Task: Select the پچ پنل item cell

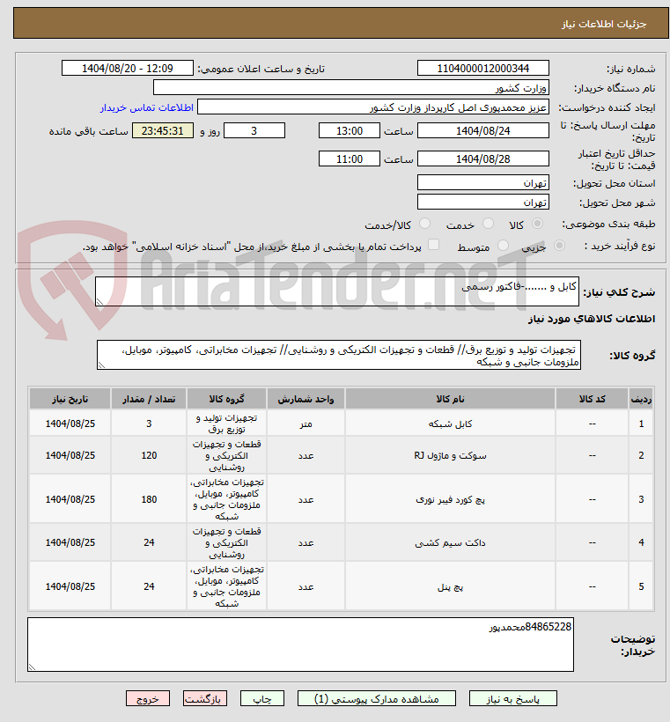Action: pos(450,586)
